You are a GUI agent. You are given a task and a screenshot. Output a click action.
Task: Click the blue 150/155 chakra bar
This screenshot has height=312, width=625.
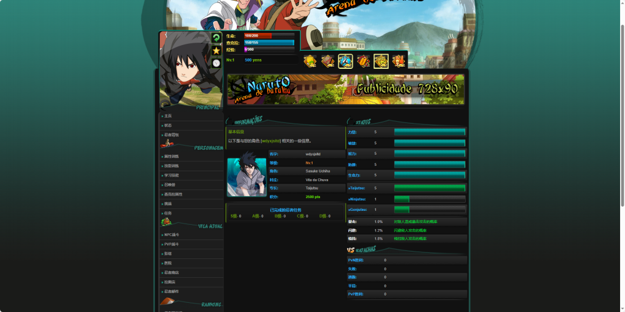point(269,43)
